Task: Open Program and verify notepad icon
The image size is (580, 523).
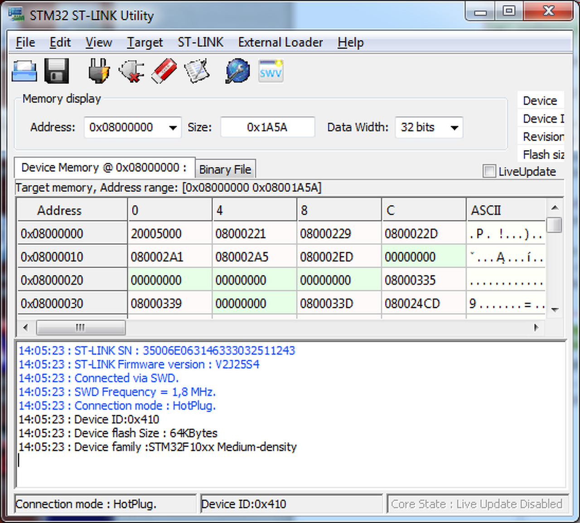Action: 197,71
